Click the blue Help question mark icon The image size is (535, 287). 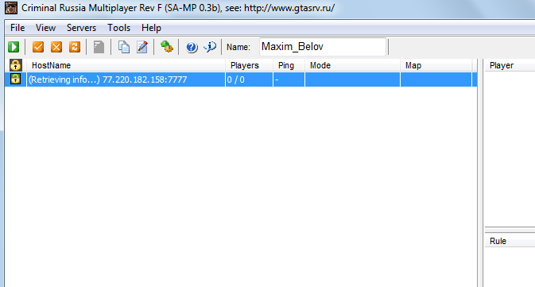pos(192,47)
